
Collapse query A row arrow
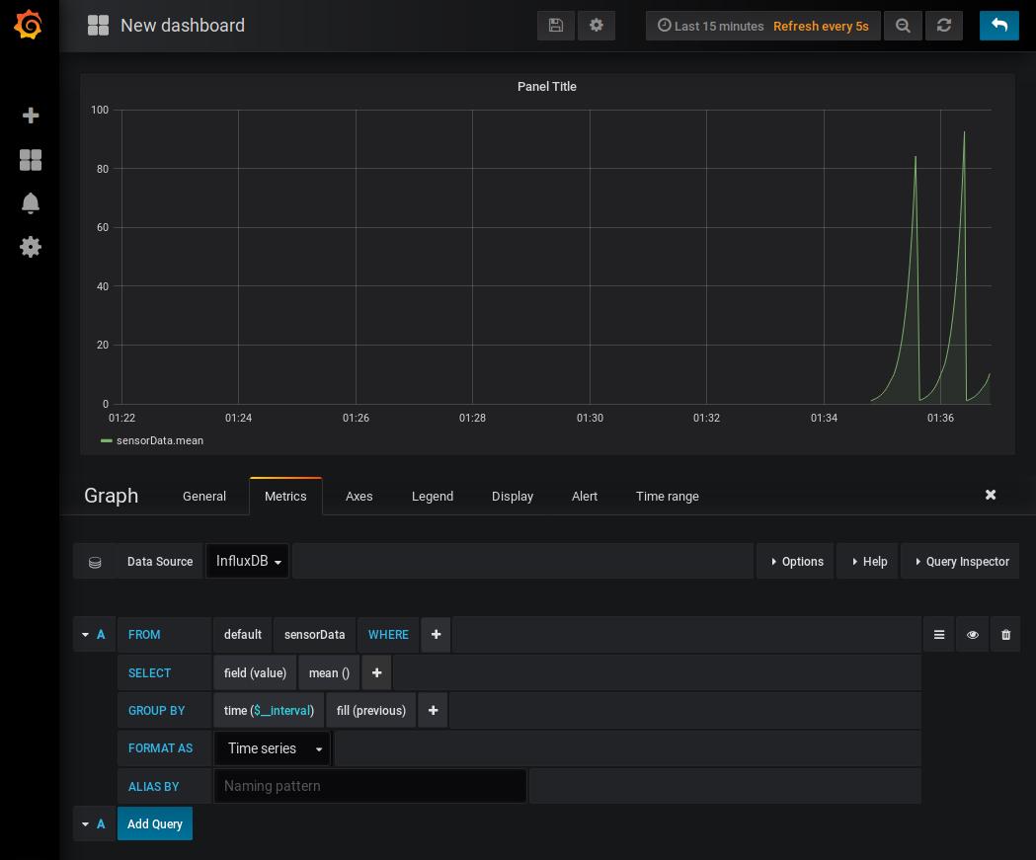86,635
